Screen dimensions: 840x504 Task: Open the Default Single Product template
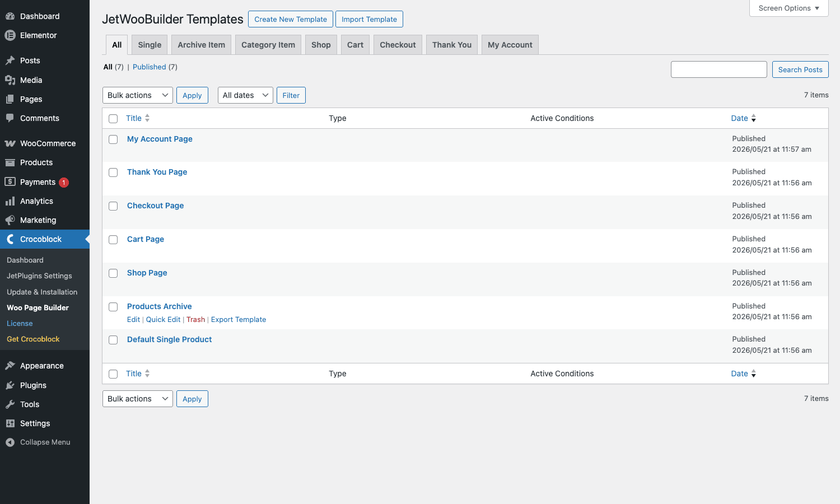pyautogui.click(x=169, y=339)
